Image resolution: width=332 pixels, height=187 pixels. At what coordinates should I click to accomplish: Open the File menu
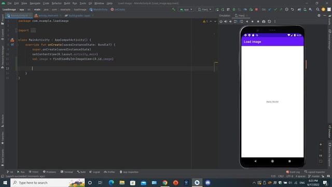[x=9, y=4]
